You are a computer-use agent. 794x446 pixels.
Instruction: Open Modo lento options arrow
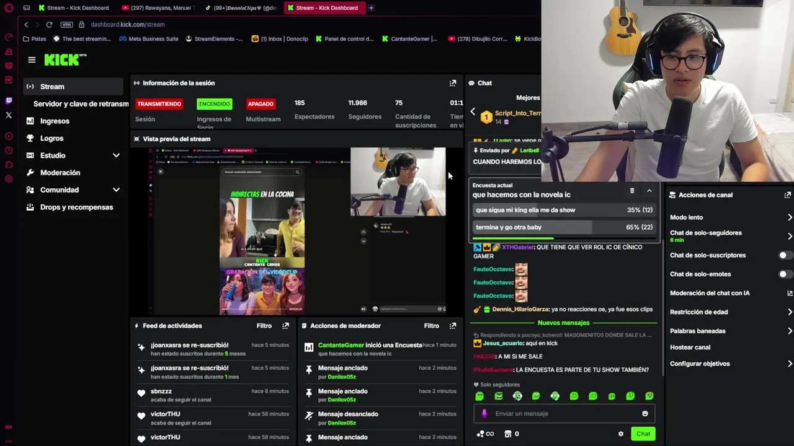point(790,217)
